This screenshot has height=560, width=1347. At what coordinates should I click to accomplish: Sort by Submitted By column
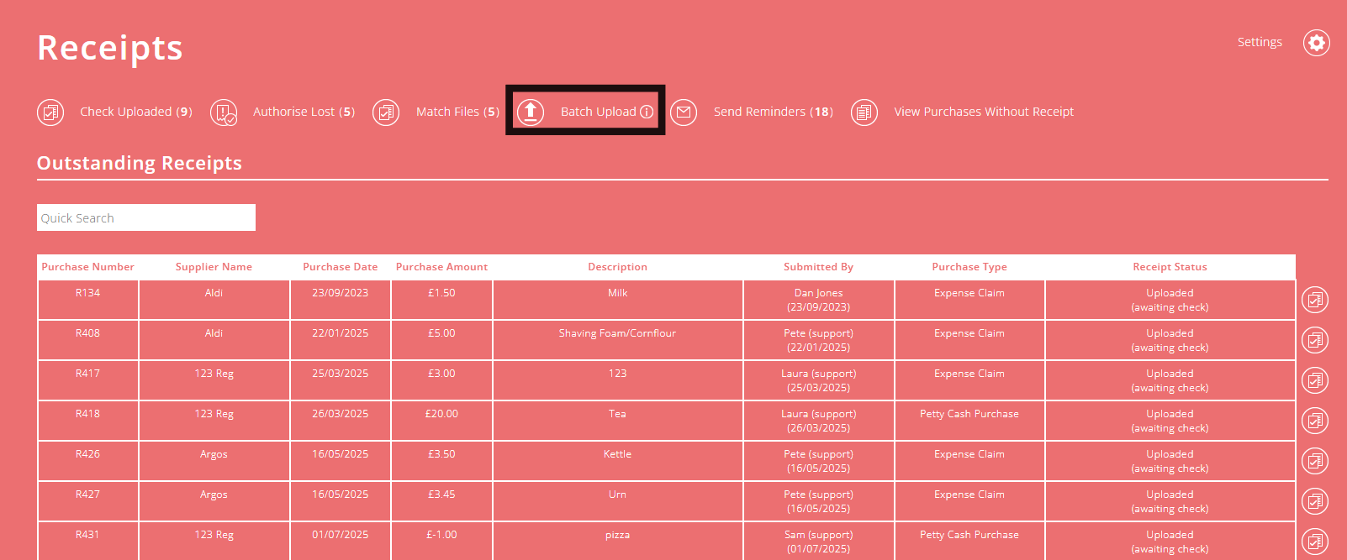[818, 267]
